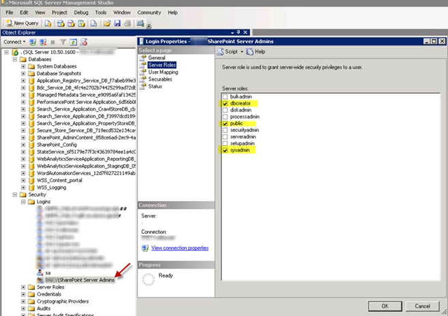Viewport: 448px width, 316px height.
Task: Open the Project menu
Action: (x=59, y=12)
